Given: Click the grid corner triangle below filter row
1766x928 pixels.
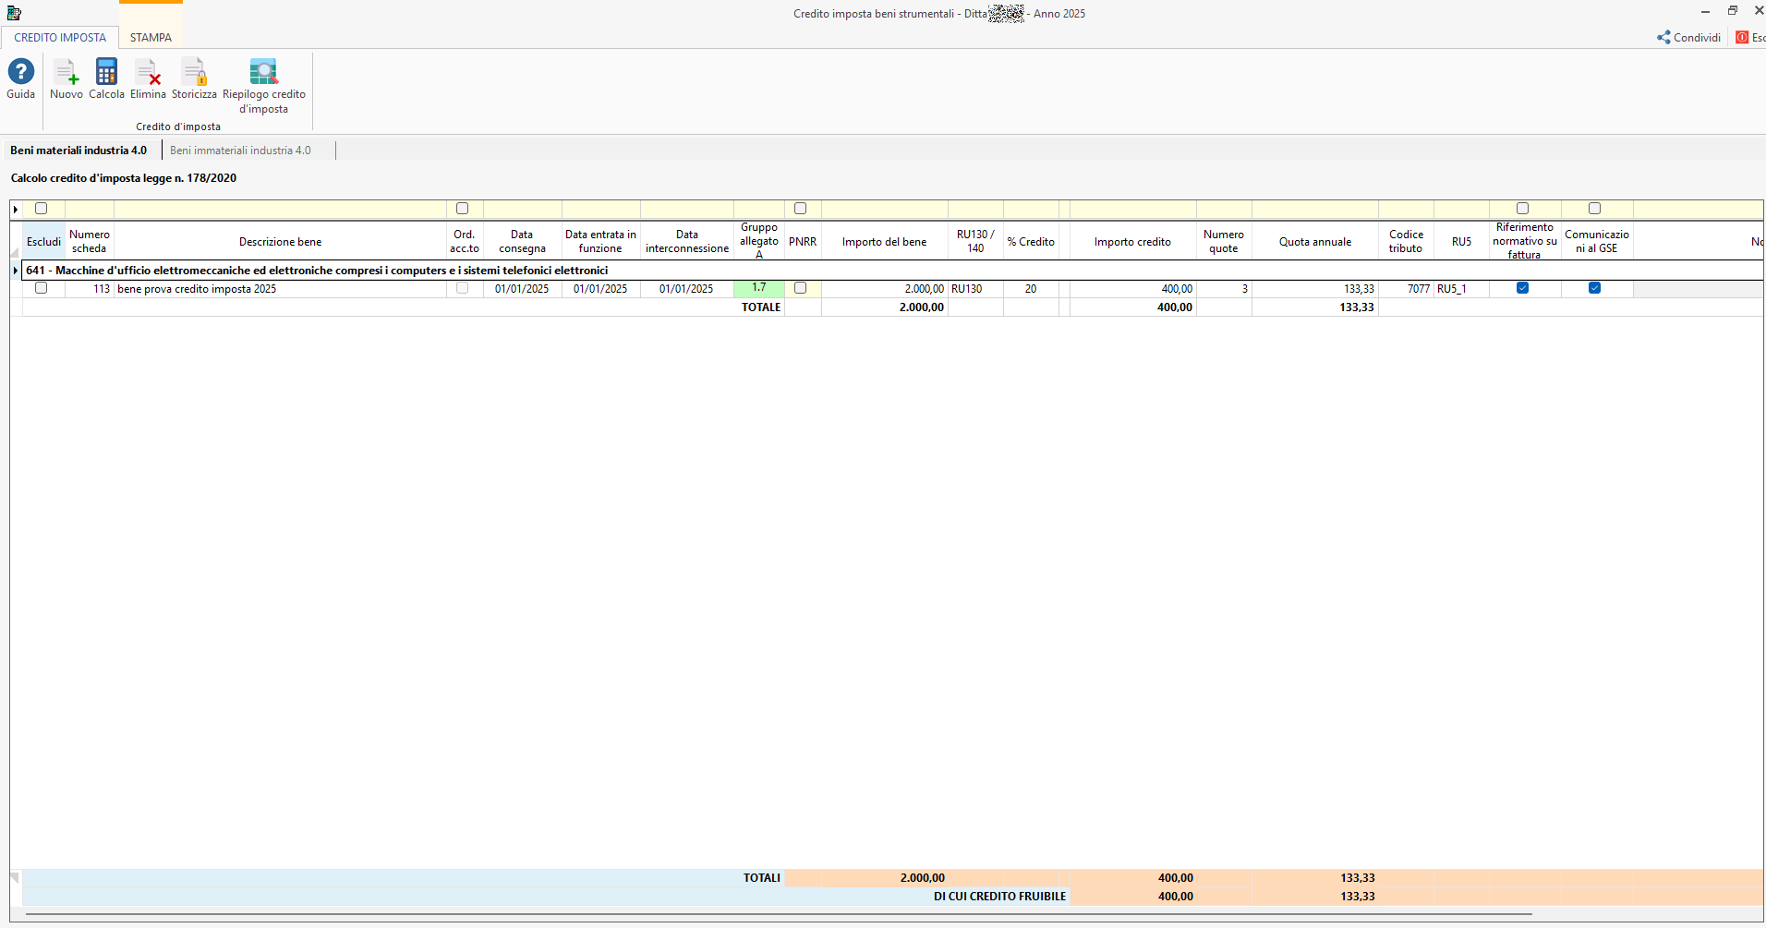Looking at the screenshot, I should tap(15, 251).
